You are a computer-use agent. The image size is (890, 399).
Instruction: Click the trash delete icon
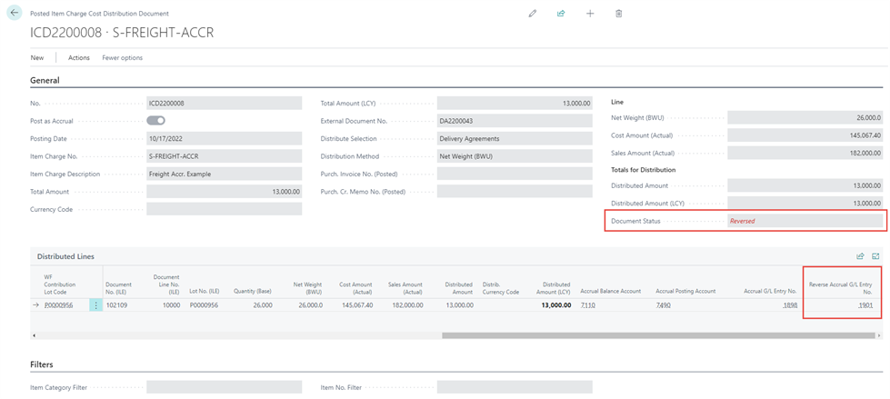619,14
